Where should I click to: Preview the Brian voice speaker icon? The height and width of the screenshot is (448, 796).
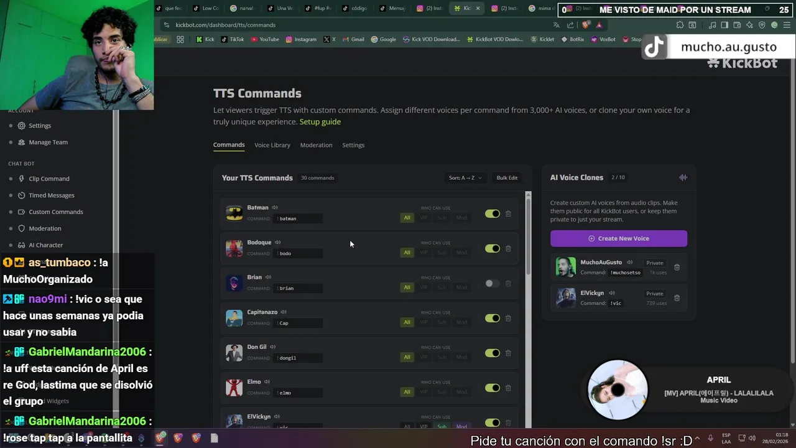pyautogui.click(x=268, y=277)
